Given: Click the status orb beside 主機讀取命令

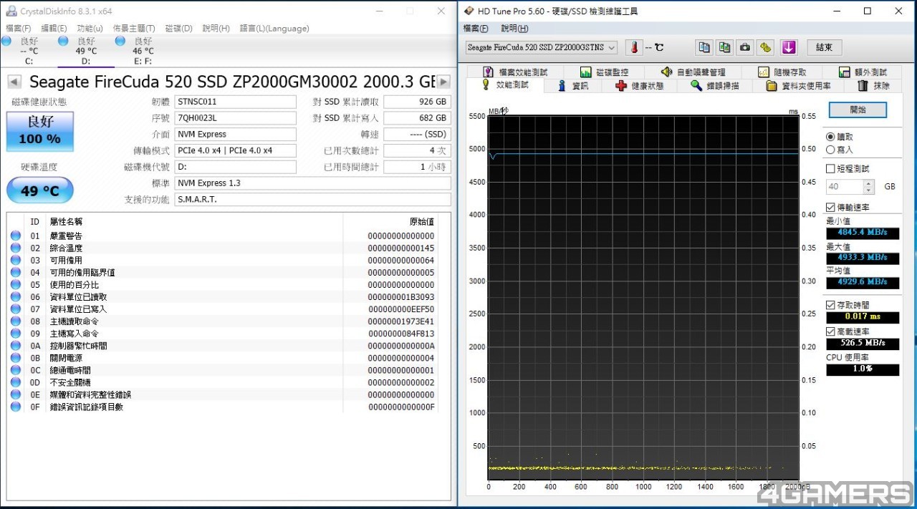Looking at the screenshot, I should 16,321.
